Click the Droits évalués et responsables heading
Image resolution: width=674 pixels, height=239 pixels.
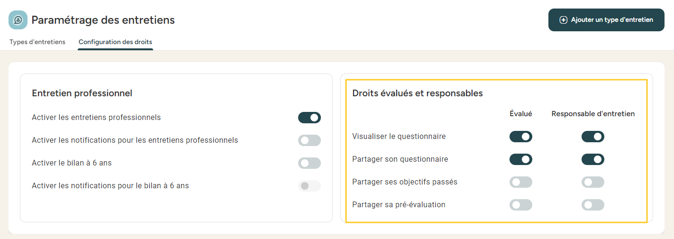coord(417,93)
